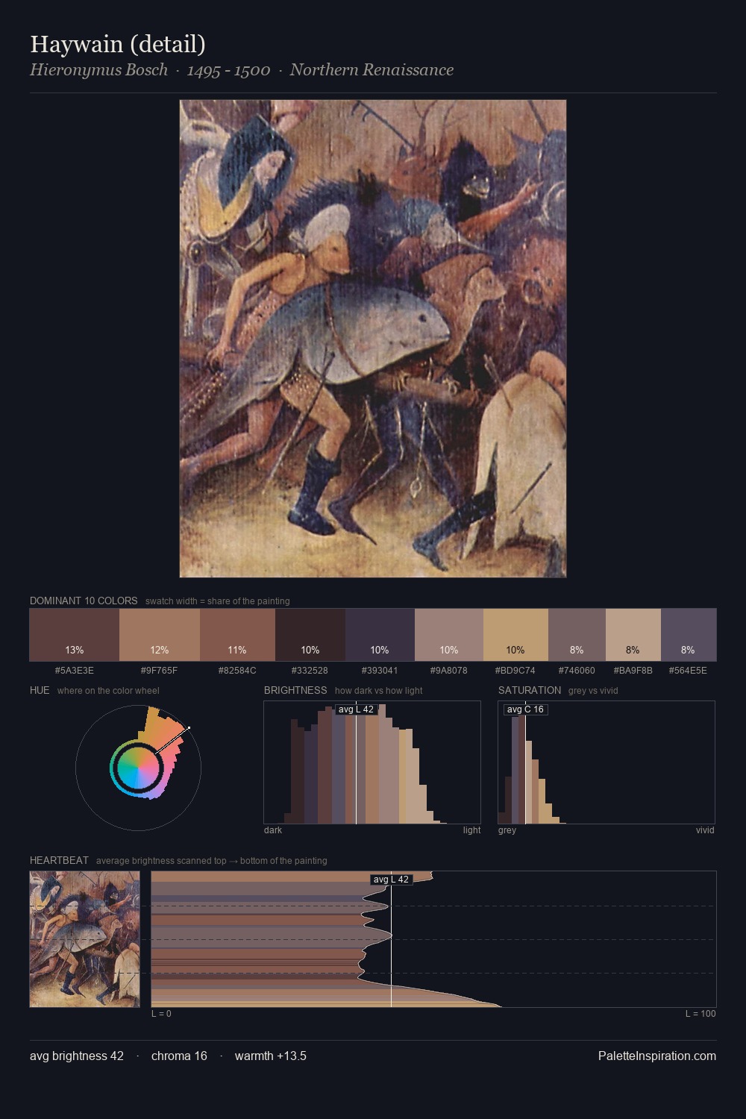Image resolution: width=746 pixels, height=1119 pixels.
Task: Pick the #BD9C74 tan swatch
Action: click(x=515, y=635)
